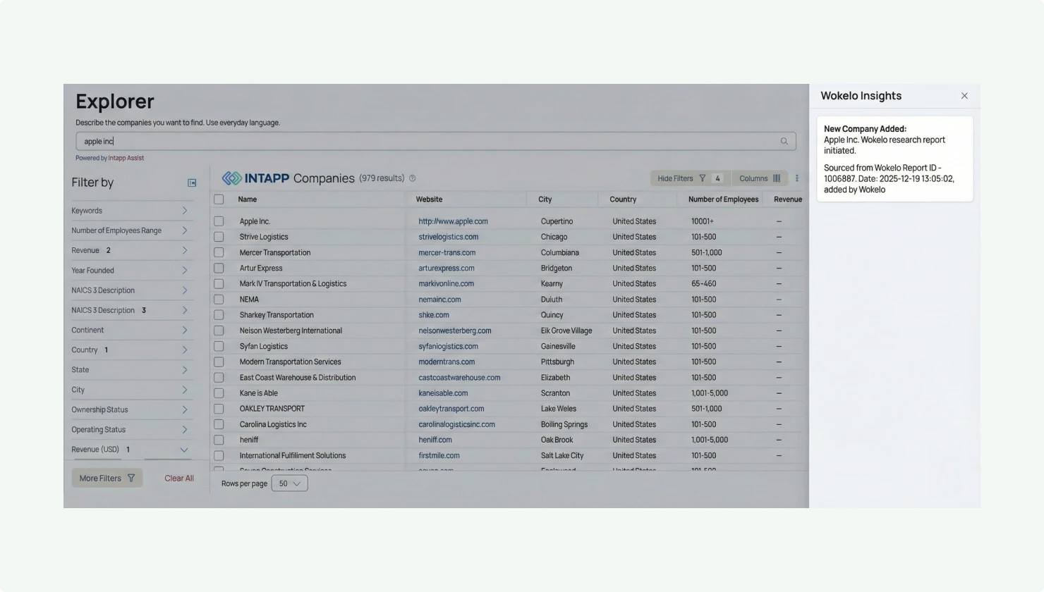Visit kaneisable.com website
The height and width of the screenshot is (592, 1044).
click(x=443, y=393)
